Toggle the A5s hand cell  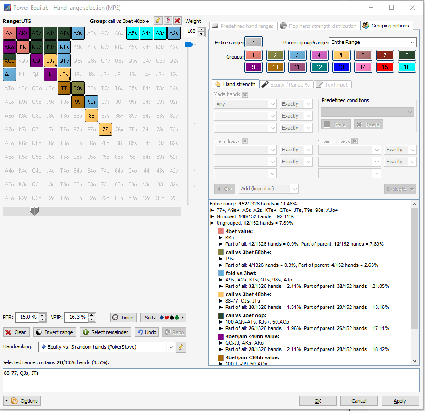coord(133,33)
